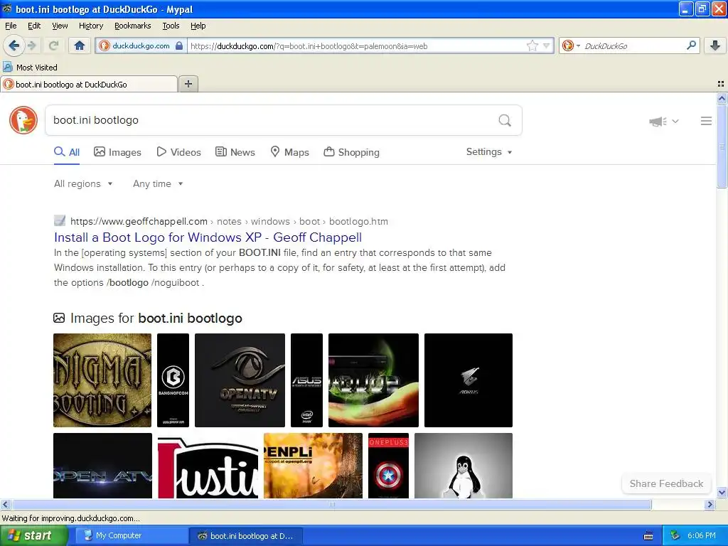The height and width of the screenshot is (546, 728).
Task: Open the Help menu
Action: point(198,26)
